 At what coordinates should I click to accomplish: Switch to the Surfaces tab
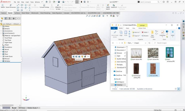coord(17,13)
